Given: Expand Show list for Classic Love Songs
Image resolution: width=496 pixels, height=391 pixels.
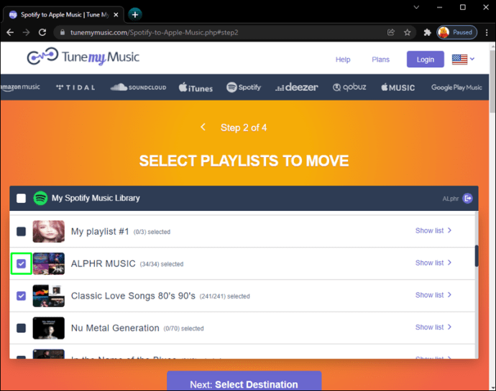Looking at the screenshot, I should click(x=433, y=295).
